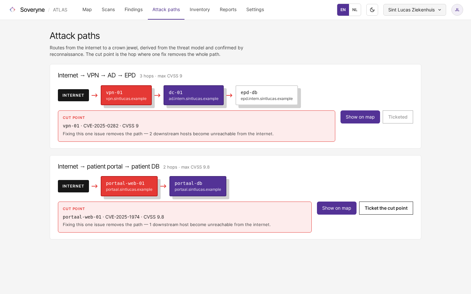Show the VPN attack path on map
The height and width of the screenshot is (294, 471).
point(360,117)
